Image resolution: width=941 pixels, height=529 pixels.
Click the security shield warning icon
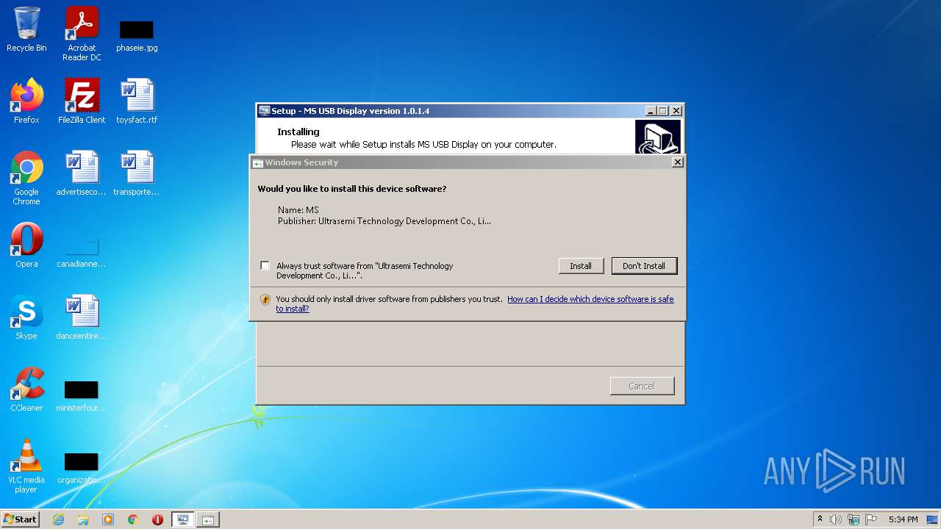pyautogui.click(x=265, y=300)
